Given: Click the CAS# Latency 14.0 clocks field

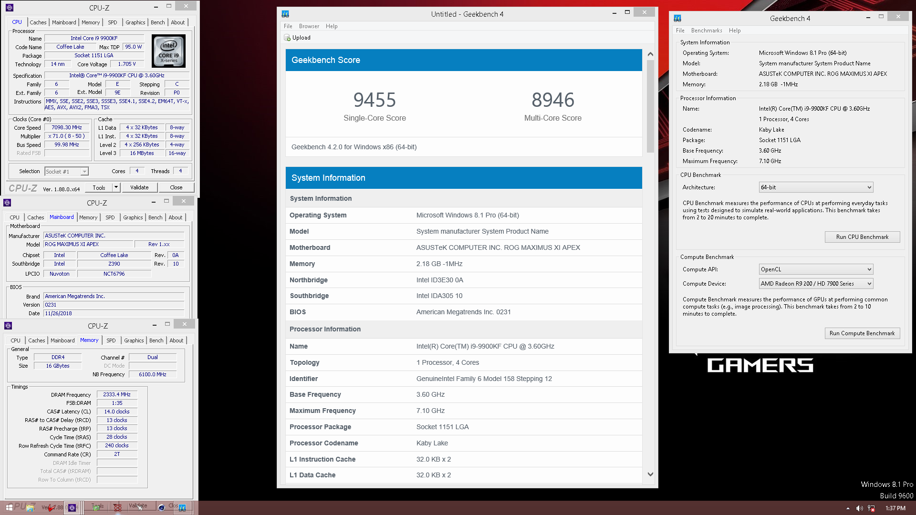Looking at the screenshot, I should tap(117, 412).
